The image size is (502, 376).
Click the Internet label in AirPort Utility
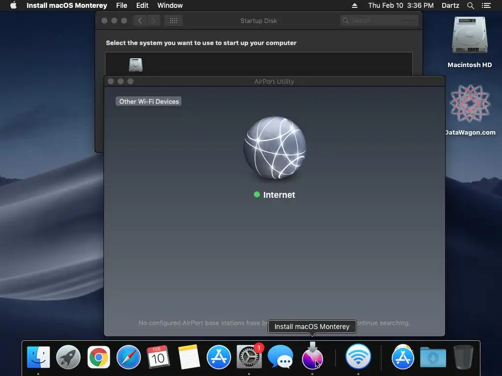click(x=279, y=195)
